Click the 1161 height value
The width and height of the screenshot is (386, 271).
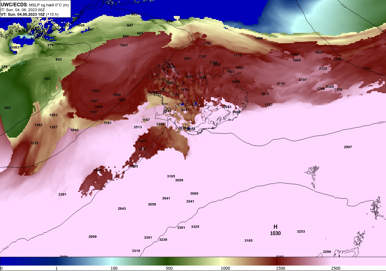(108, 123)
